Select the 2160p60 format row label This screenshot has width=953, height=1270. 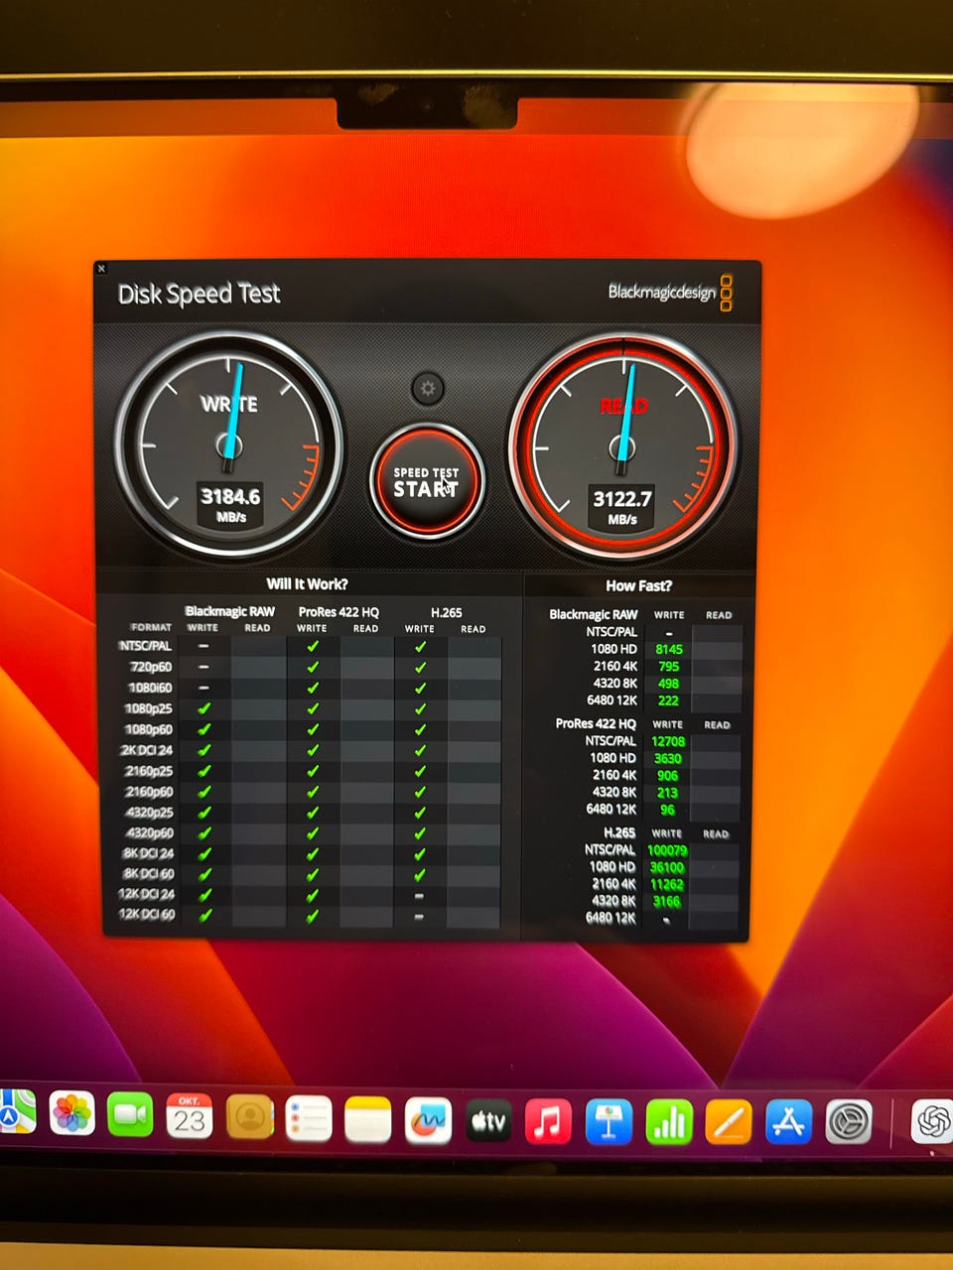(148, 792)
